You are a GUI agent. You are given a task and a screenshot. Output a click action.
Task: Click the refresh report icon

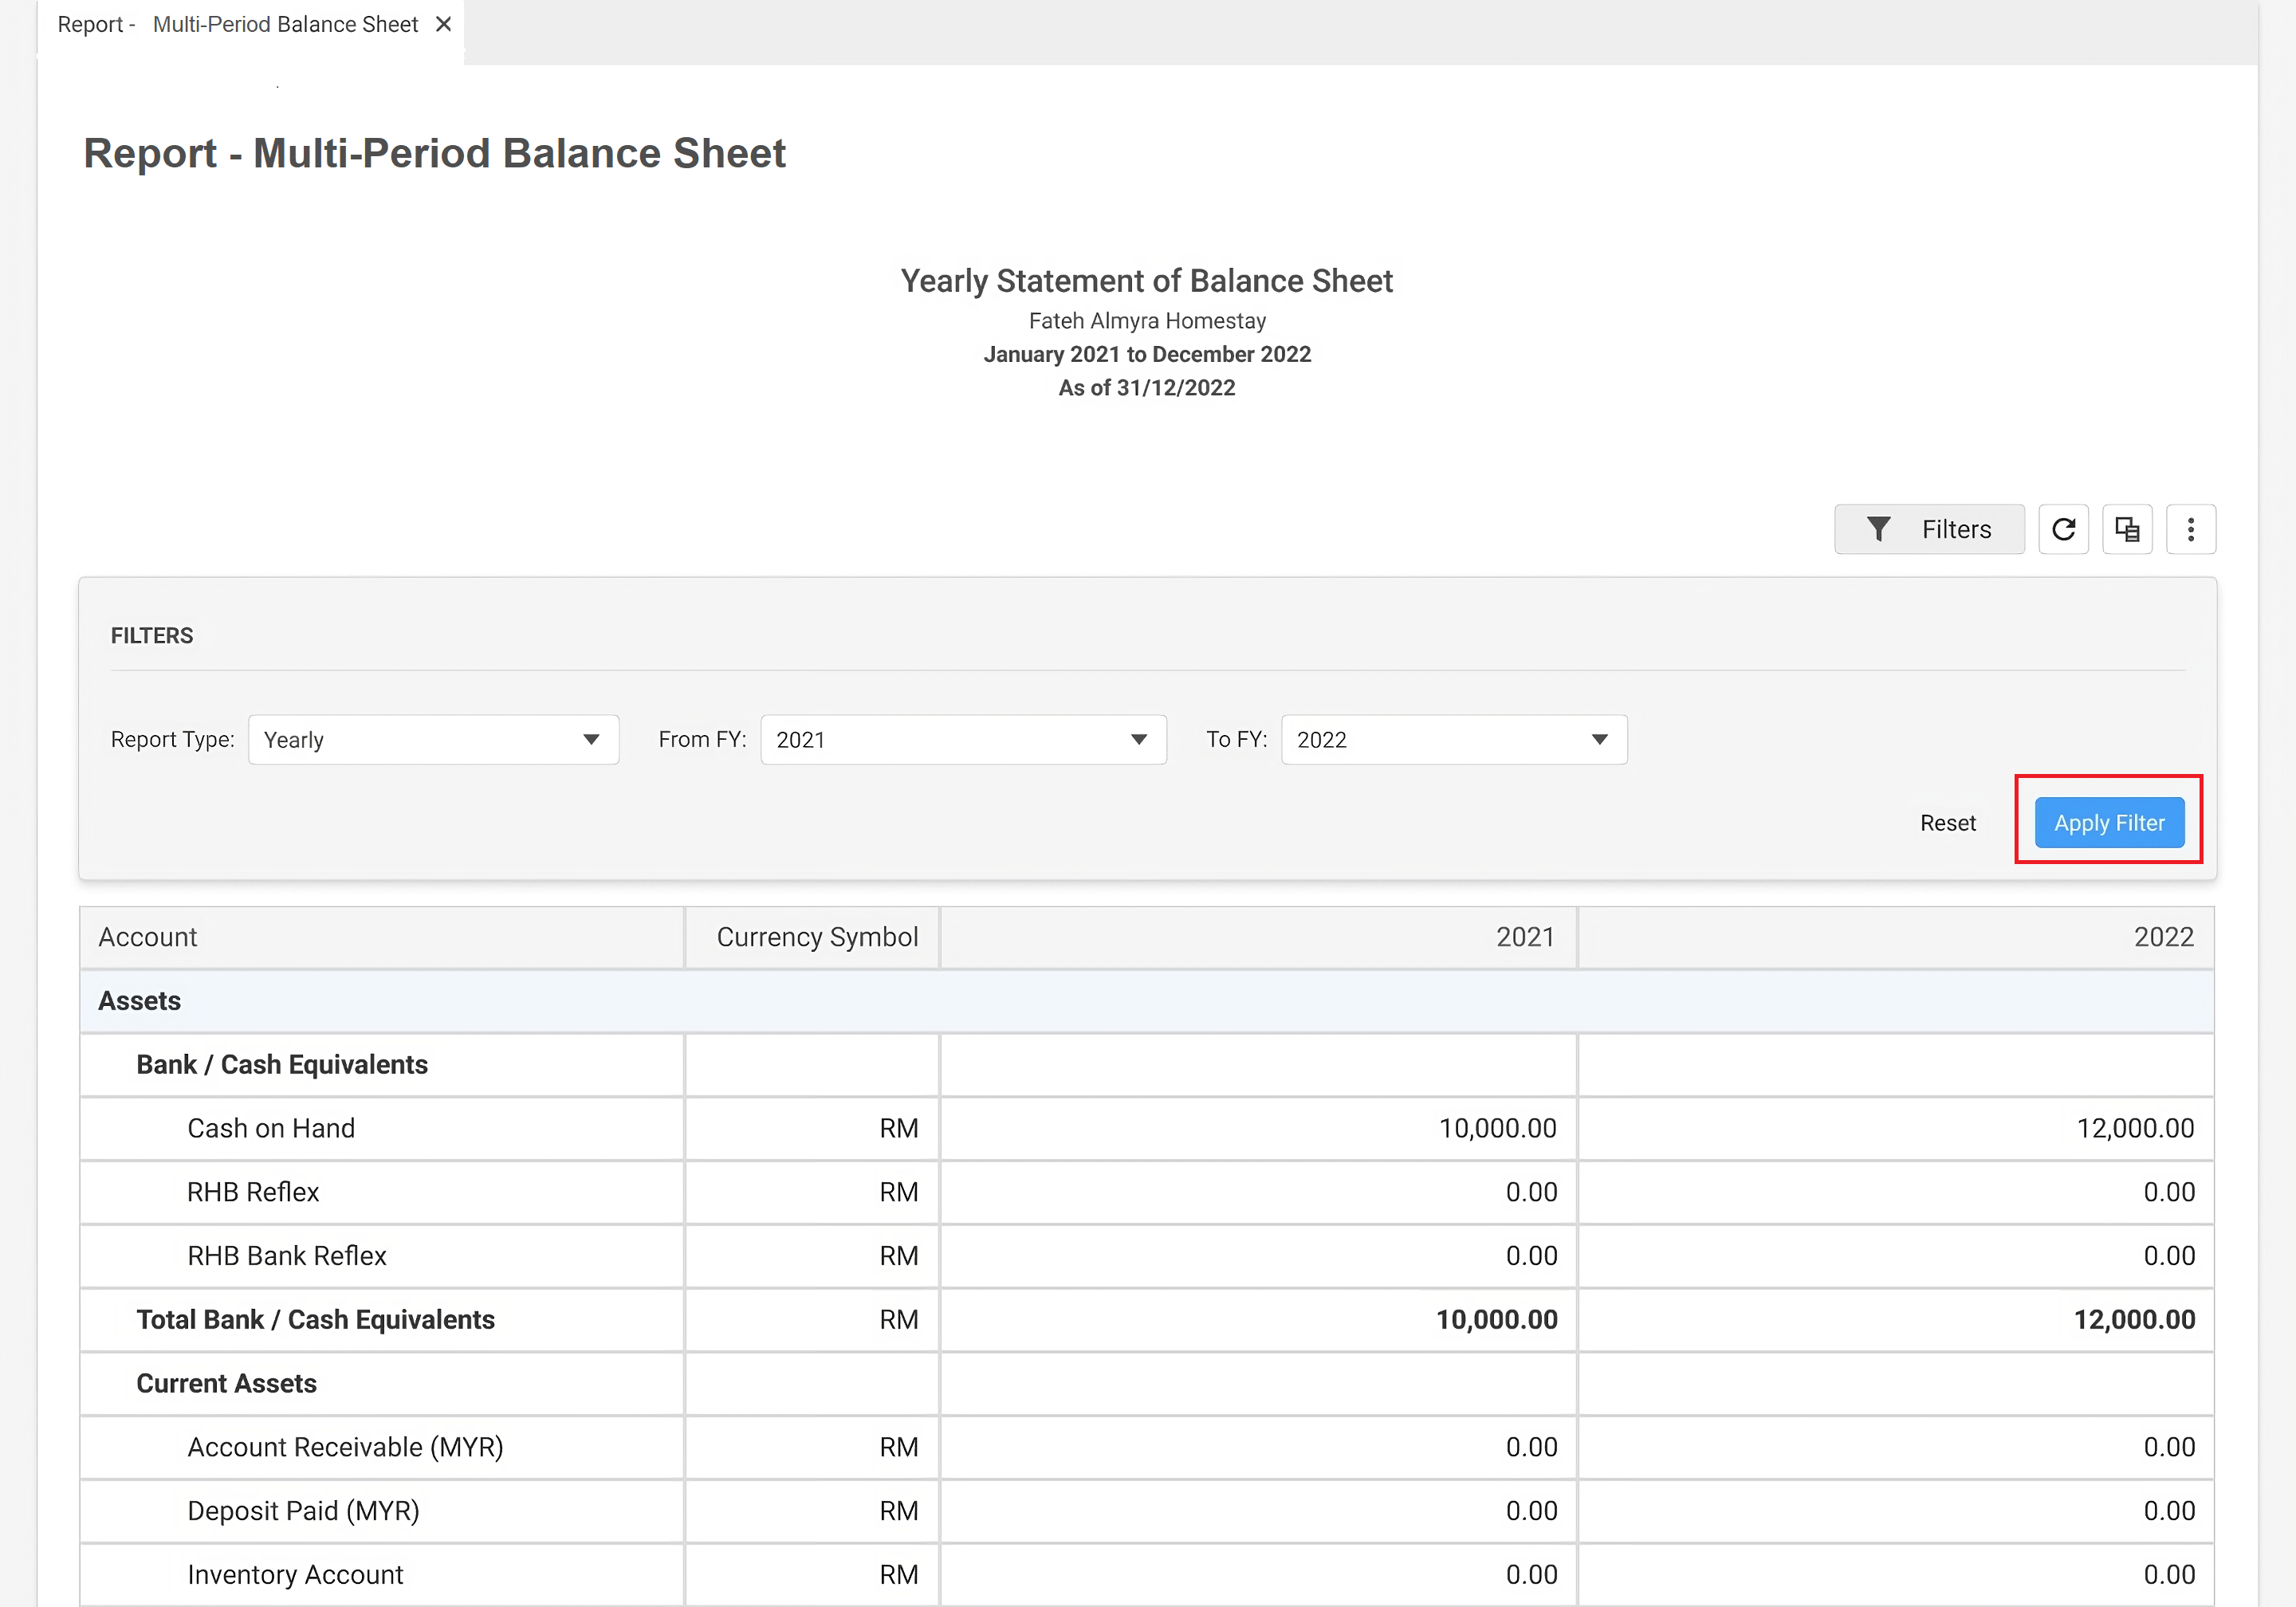[x=2063, y=529]
